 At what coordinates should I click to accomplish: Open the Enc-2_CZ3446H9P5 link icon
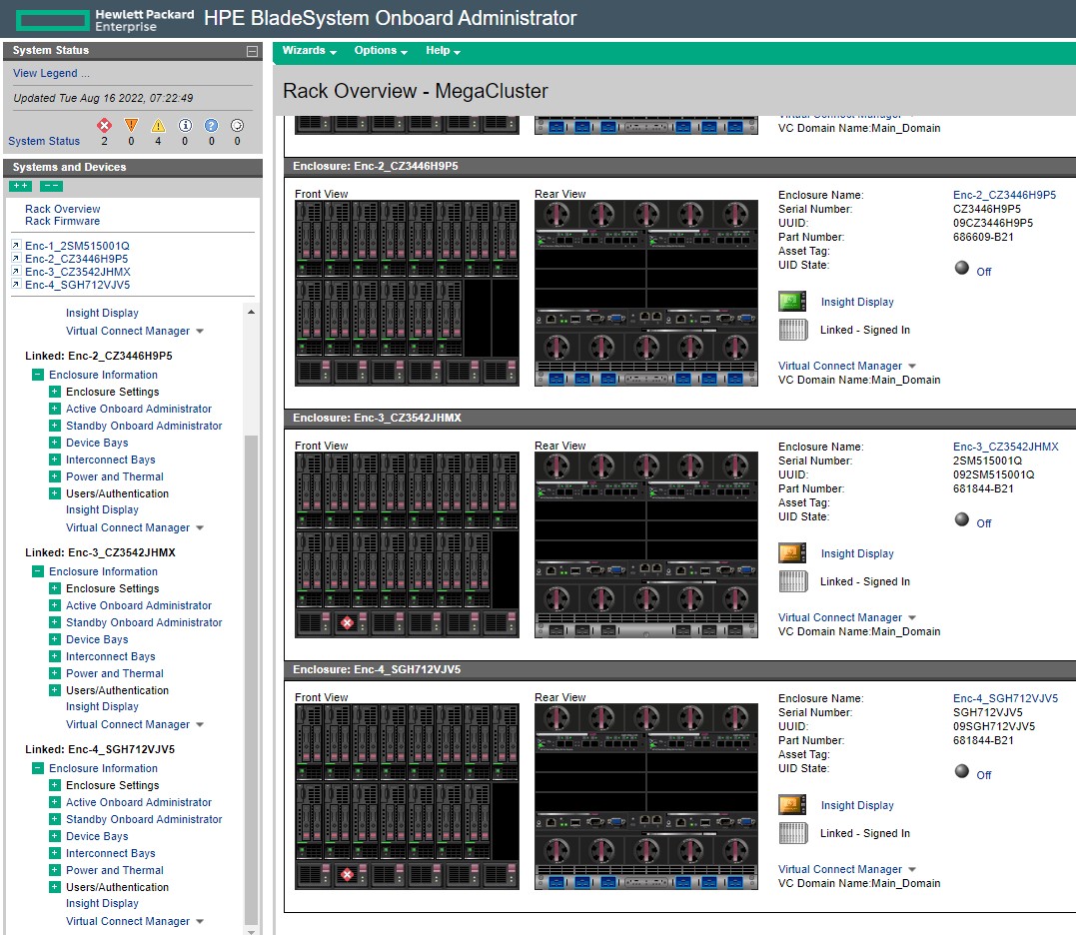[16, 258]
